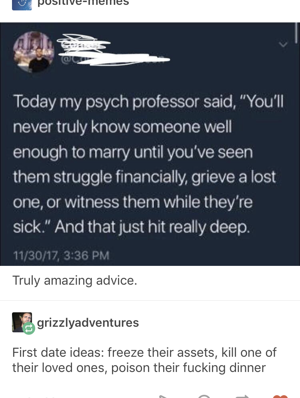Click the scrollbar beside the tweet image

(x=296, y=32)
